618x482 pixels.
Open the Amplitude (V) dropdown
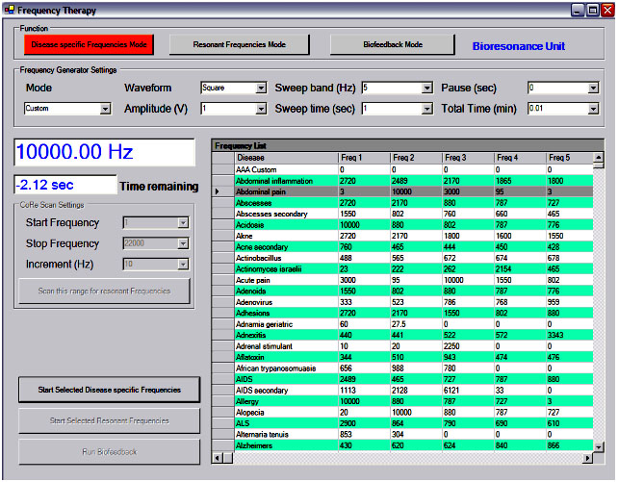[261, 109]
